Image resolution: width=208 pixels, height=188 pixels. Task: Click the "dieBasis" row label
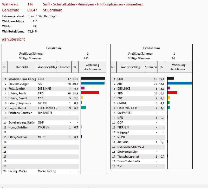(x=123, y=142)
